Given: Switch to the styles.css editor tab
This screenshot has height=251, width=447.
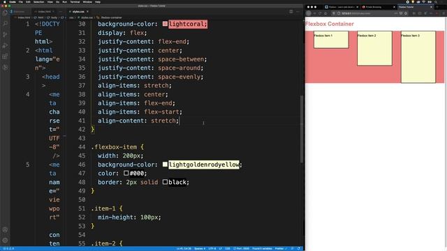Looking at the screenshot, I should tap(78, 12).
